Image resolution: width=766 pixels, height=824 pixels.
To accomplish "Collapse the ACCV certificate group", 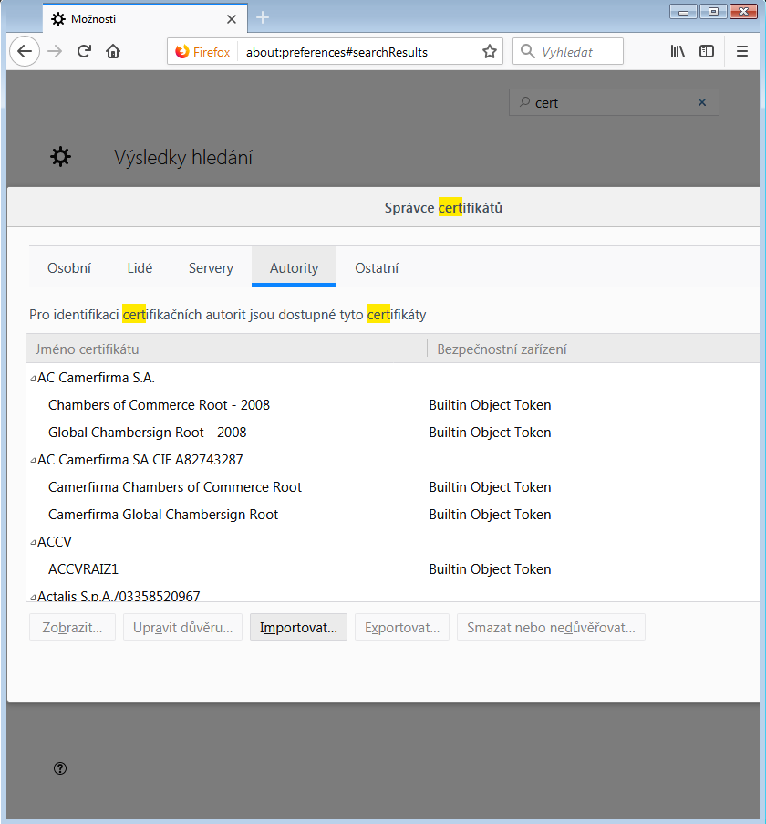I will (x=33, y=542).
